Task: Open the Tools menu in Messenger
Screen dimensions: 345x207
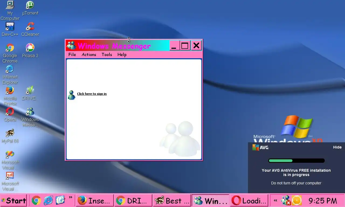Action: click(x=107, y=54)
